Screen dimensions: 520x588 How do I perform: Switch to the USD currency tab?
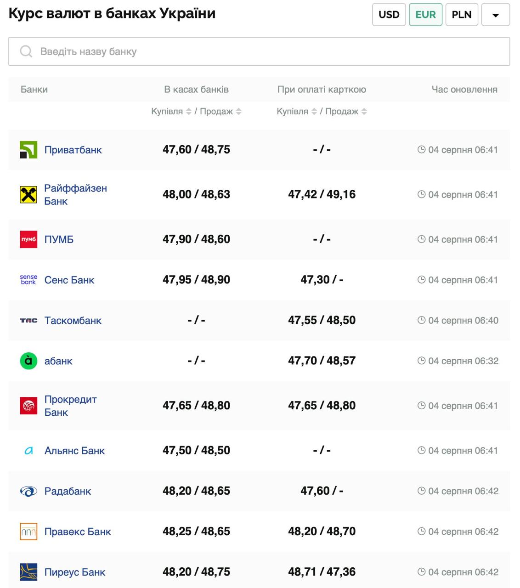(x=389, y=15)
